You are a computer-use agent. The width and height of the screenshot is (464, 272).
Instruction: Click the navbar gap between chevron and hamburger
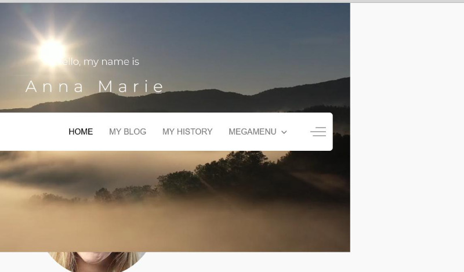point(298,132)
